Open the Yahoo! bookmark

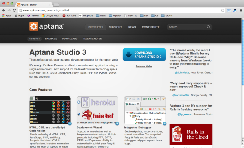coord(33,15)
